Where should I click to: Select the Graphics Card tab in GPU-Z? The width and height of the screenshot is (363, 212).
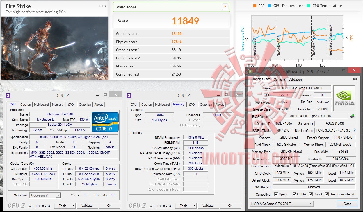[x=261, y=79]
